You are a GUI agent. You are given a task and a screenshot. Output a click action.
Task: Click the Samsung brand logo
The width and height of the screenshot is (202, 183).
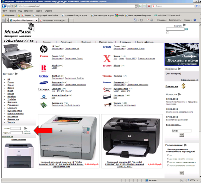(x=44, y=83)
